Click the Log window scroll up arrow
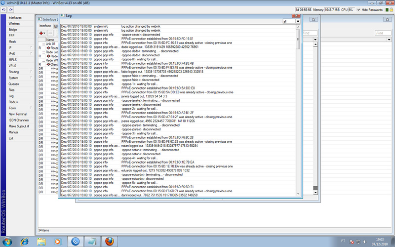395x247 pixels. (x=298, y=27)
